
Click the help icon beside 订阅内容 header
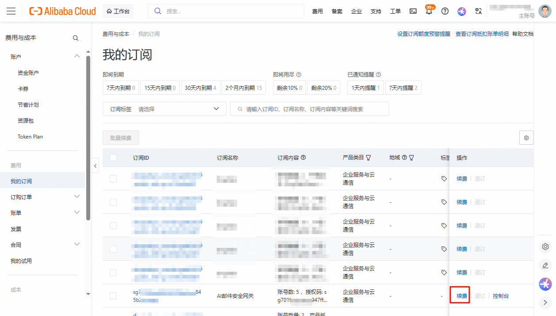(x=303, y=158)
